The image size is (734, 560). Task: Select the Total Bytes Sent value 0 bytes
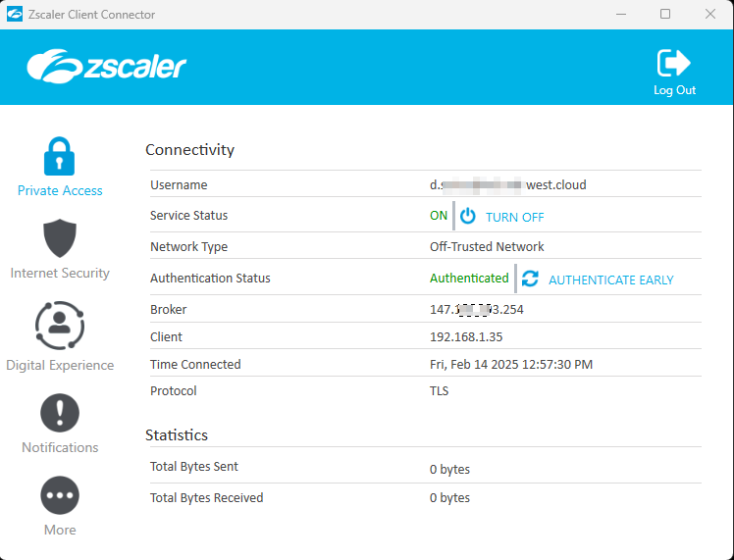(449, 469)
